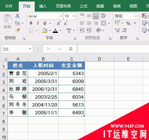
Task: Expand the font size 10 dropdown
Action: pos(73,16)
